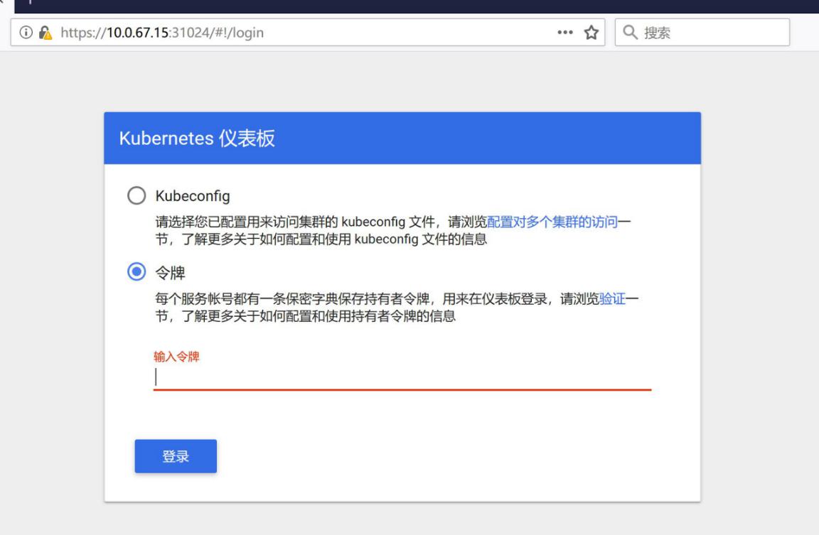Select the Kubeconfig radio button
The image size is (819, 535).
pyautogui.click(x=136, y=196)
